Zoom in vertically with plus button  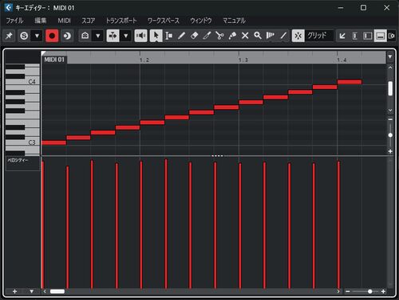(390, 151)
